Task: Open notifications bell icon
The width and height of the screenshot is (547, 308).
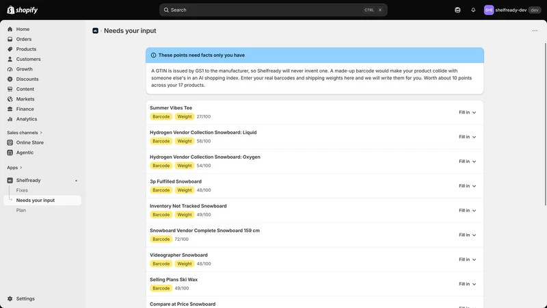Action: pos(473,10)
